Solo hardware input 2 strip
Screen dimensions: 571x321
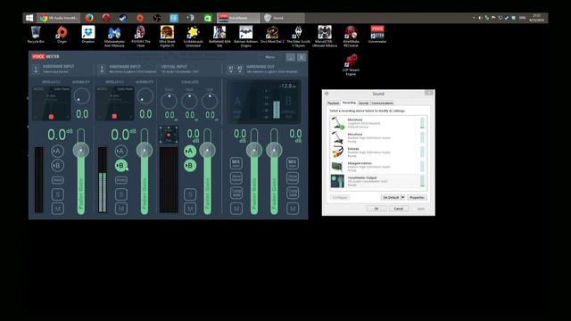click(x=121, y=194)
